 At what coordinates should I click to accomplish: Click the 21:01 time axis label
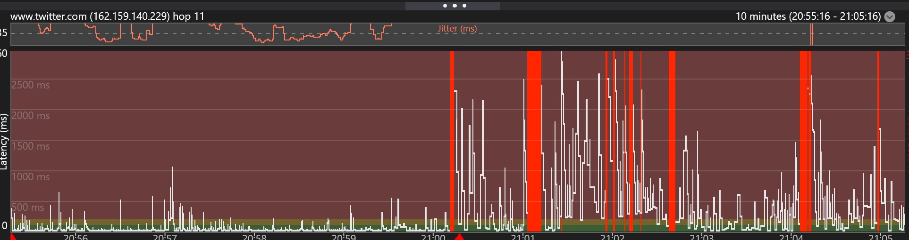(x=523, y=237)
